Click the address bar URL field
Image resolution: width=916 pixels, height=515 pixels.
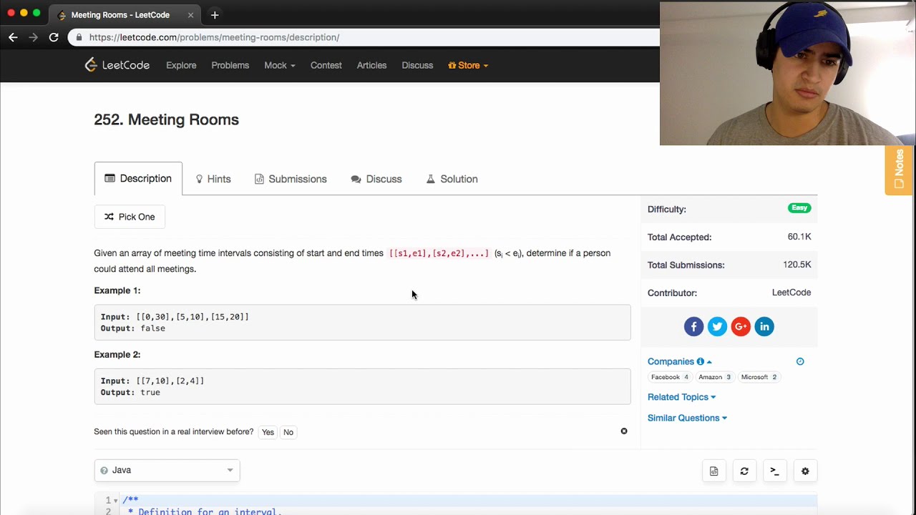(365, 37)
